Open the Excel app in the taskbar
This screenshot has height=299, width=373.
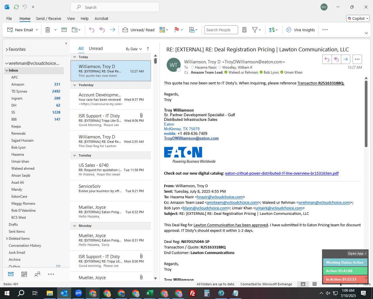coord(149,293)
